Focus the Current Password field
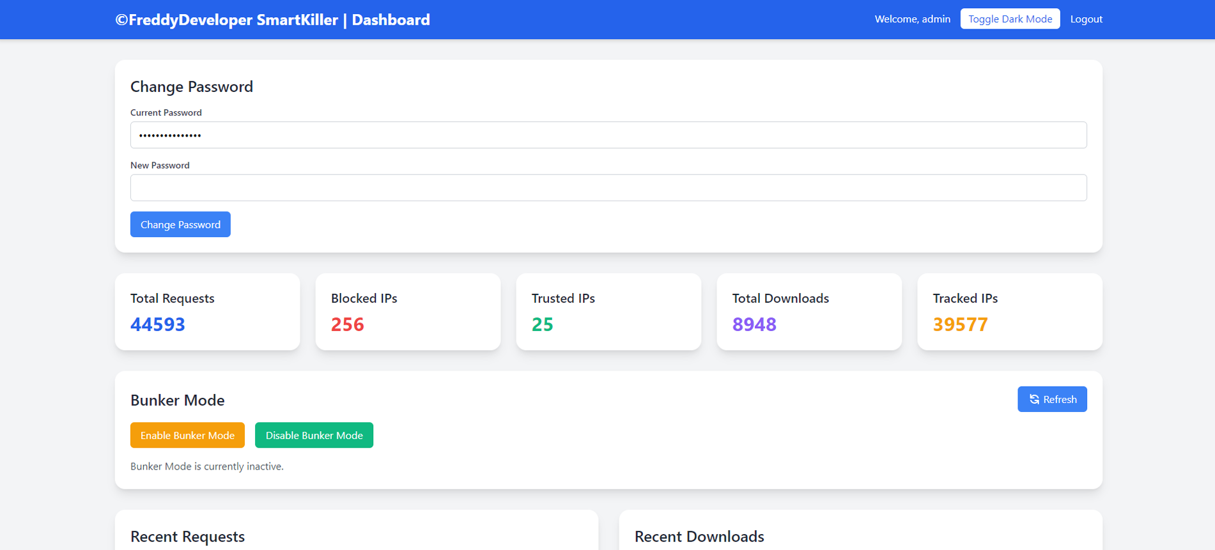The width and height of the screenshot is (1215, 550). [x=608, y=135]
